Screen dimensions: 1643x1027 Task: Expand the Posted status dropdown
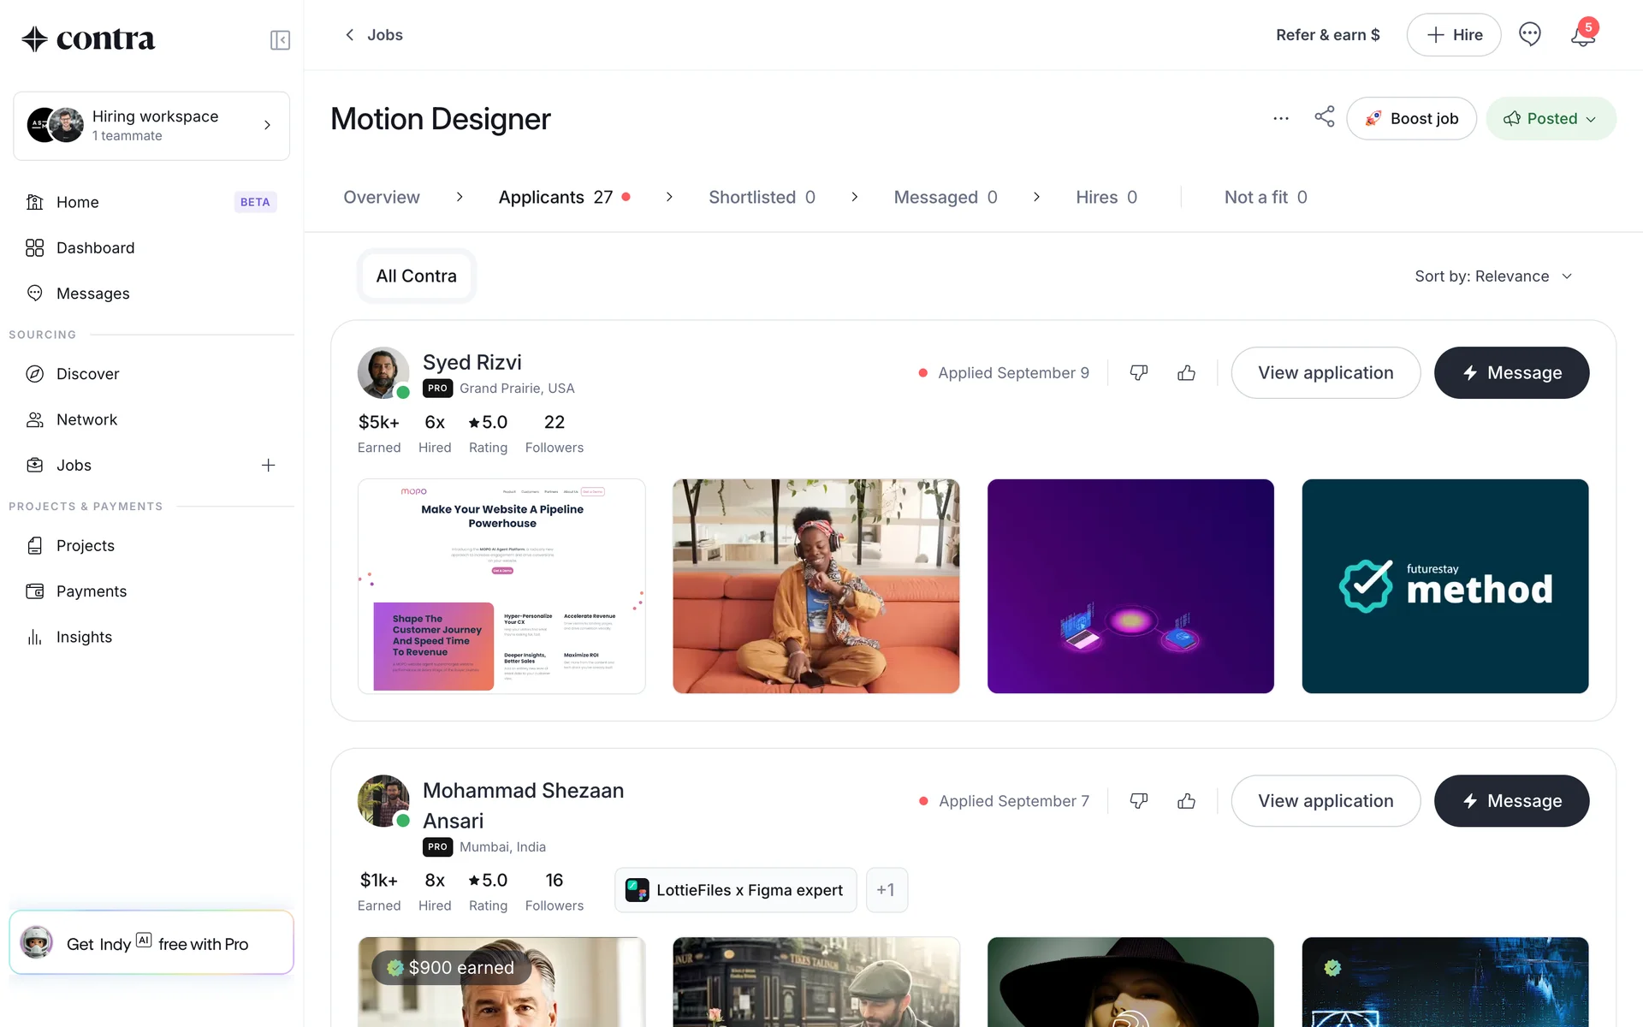[1551, 119]
